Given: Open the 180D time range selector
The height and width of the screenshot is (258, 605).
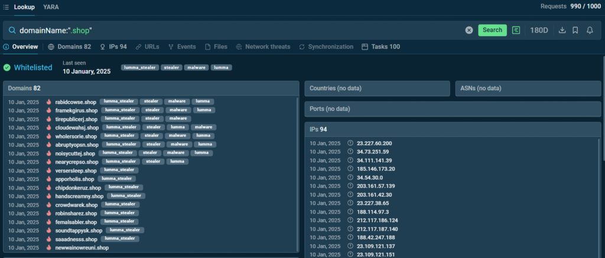Looking at the screenshot, I should point(539,30).
